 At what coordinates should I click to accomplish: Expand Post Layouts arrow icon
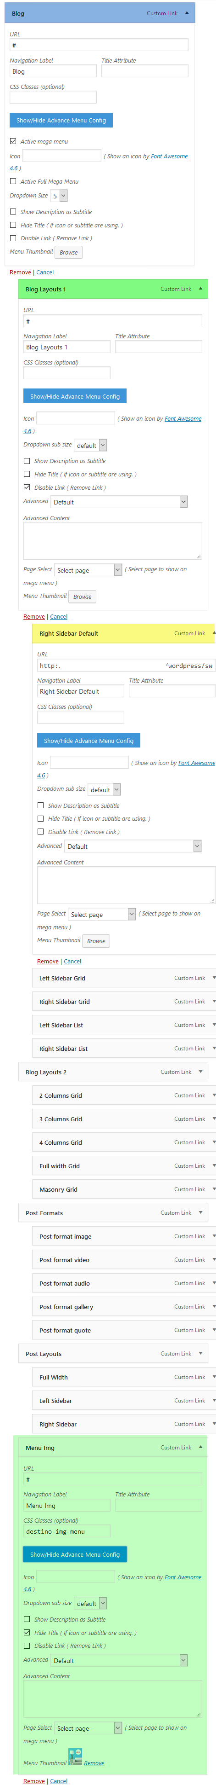(200, 1353)
